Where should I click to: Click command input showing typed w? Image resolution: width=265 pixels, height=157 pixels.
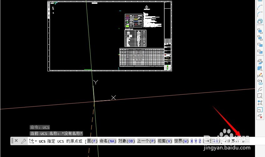click(x=243, y=141)
